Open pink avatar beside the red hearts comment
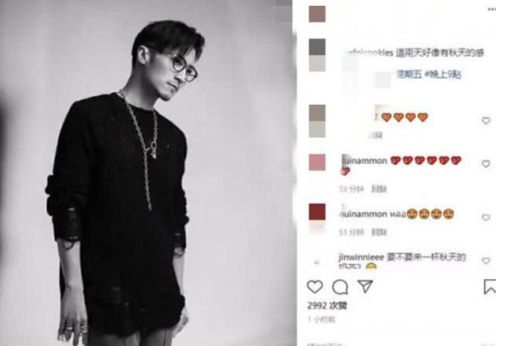 pos(317,162)
